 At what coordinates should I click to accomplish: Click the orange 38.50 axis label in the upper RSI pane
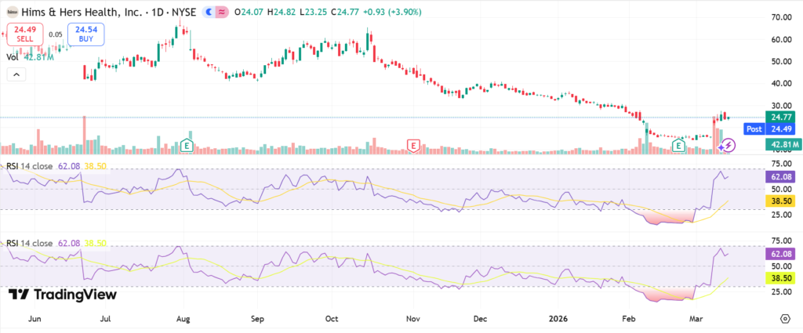[782, 202]
